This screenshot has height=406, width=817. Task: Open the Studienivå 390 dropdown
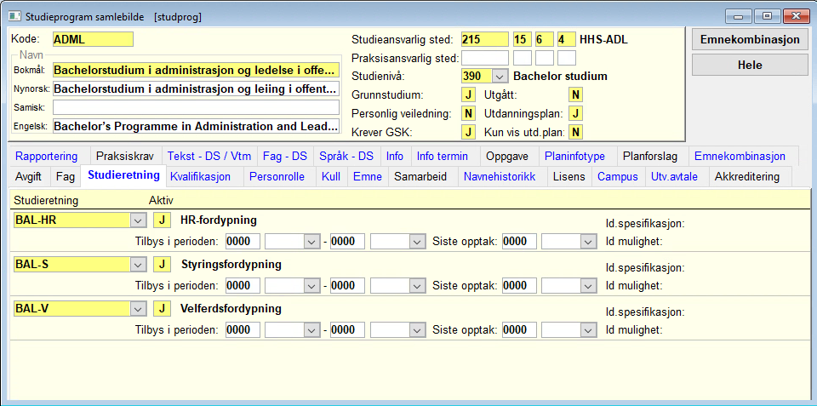(x=500, y=76)
